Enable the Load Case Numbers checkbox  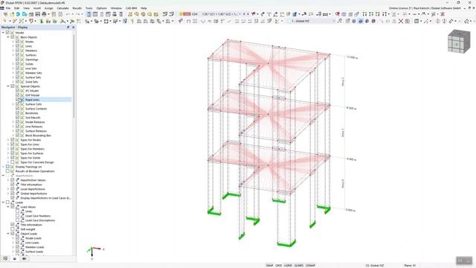point(17,216)
